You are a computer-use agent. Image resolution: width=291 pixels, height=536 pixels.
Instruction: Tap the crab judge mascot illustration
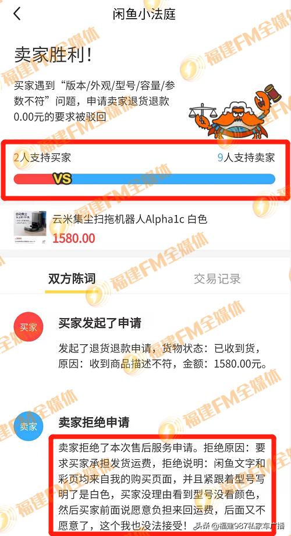pos(235,111)
